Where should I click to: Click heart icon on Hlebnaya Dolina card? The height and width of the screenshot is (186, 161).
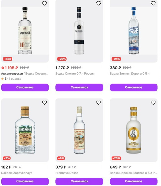tap(99, 103)
